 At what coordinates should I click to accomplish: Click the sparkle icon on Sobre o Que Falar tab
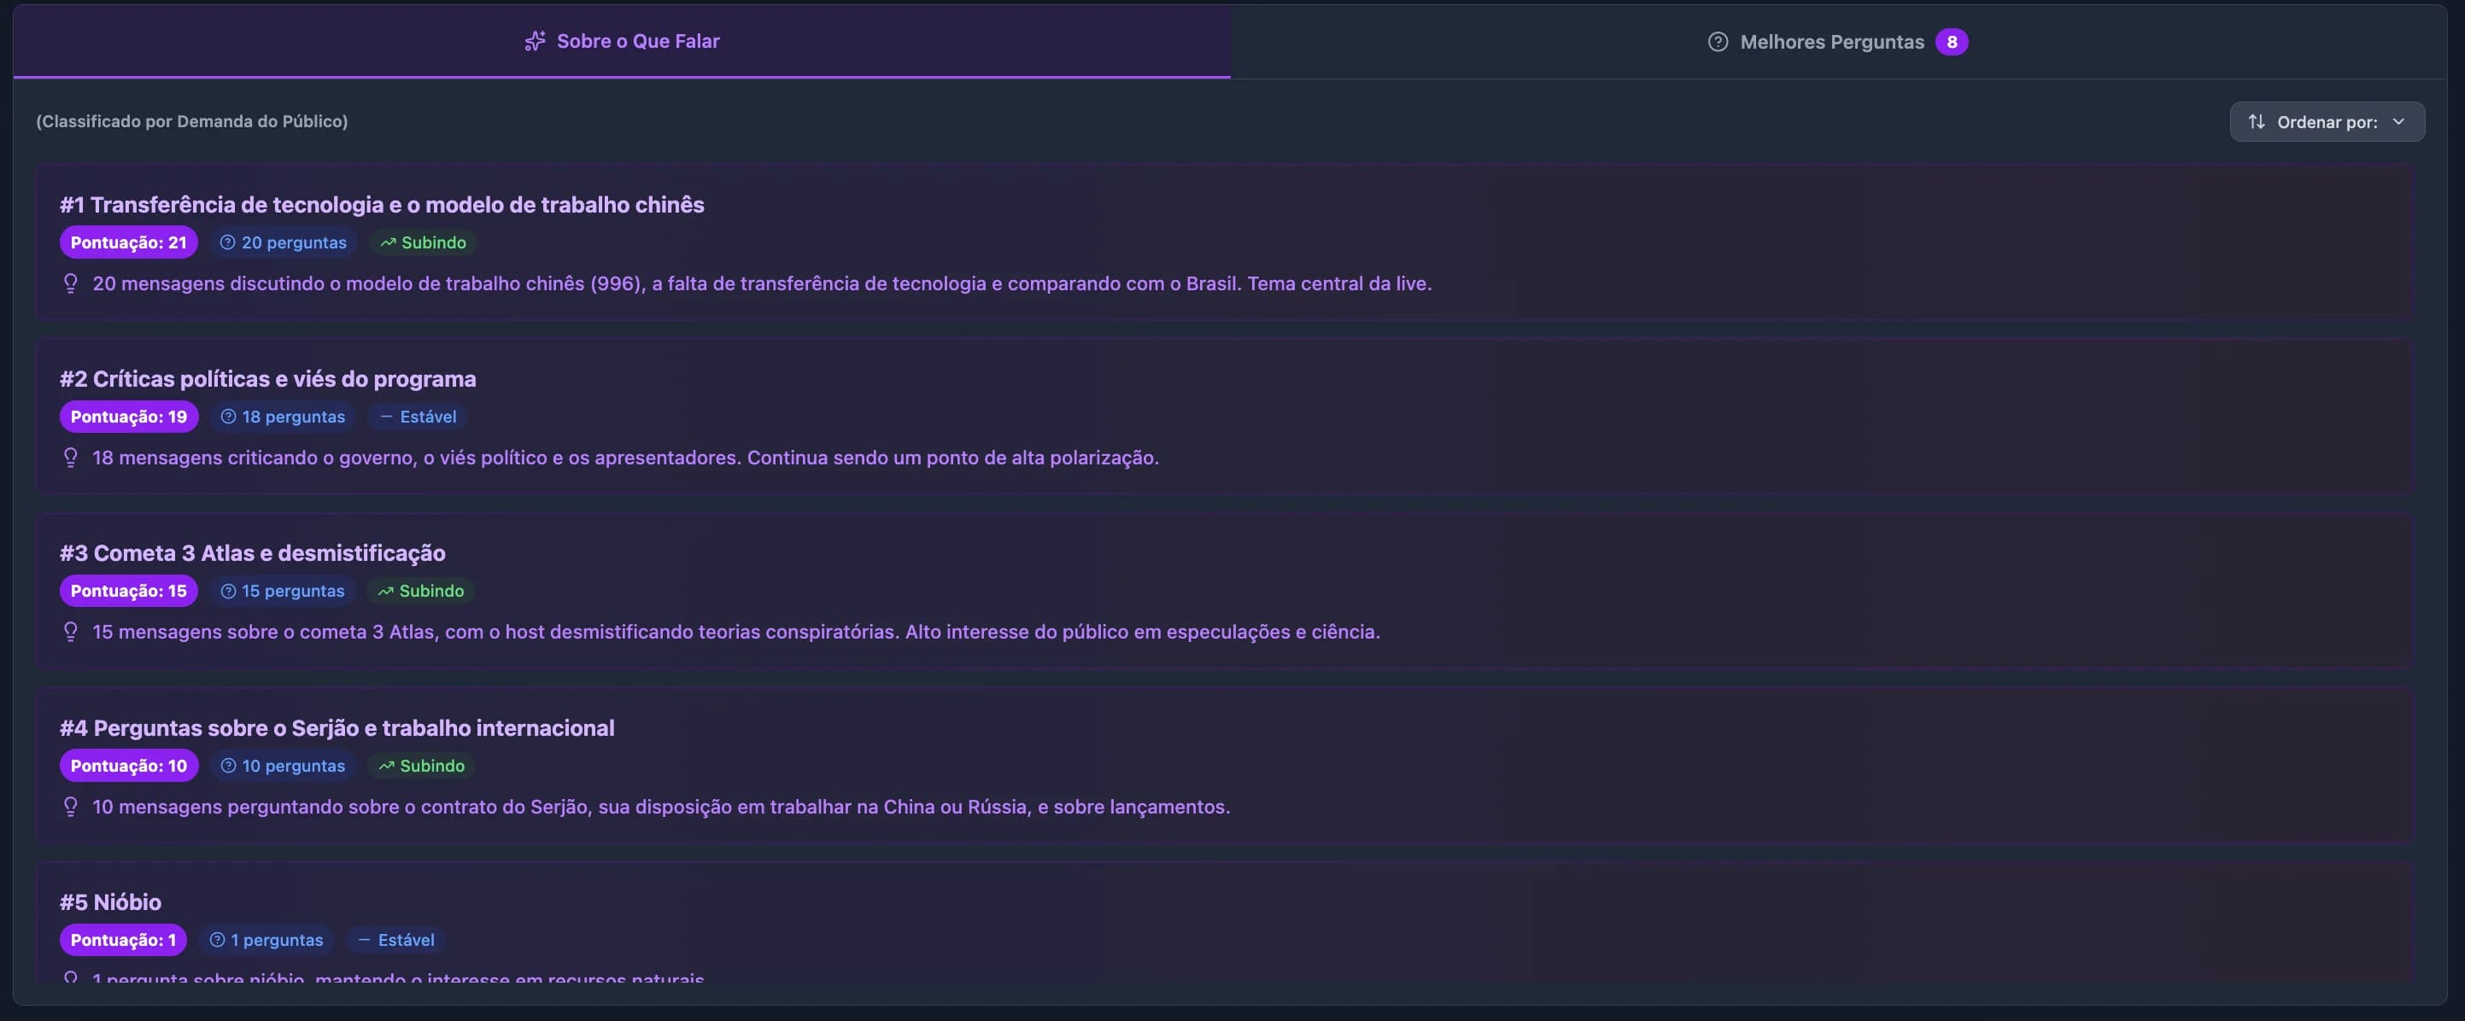point(535,41)
